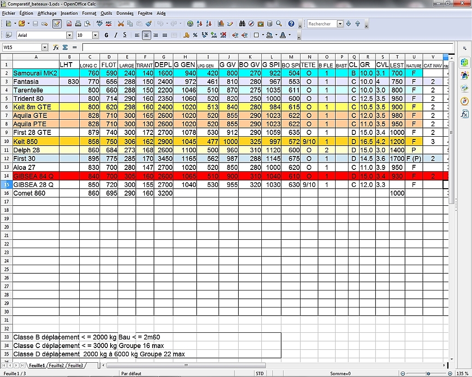
Task: Open Page Preview icon
Action: (87, 23)
